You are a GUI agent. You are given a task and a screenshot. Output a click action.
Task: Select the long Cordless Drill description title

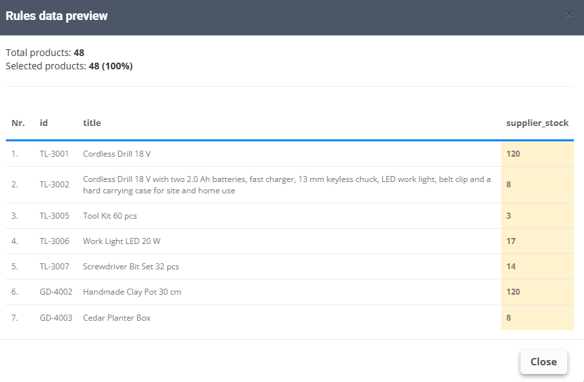pyautogui.click(x=287, y=185)
